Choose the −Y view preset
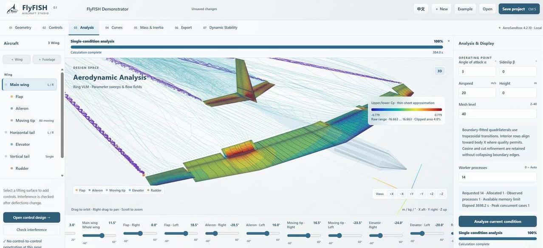543x248 pixels. [421, 194]
